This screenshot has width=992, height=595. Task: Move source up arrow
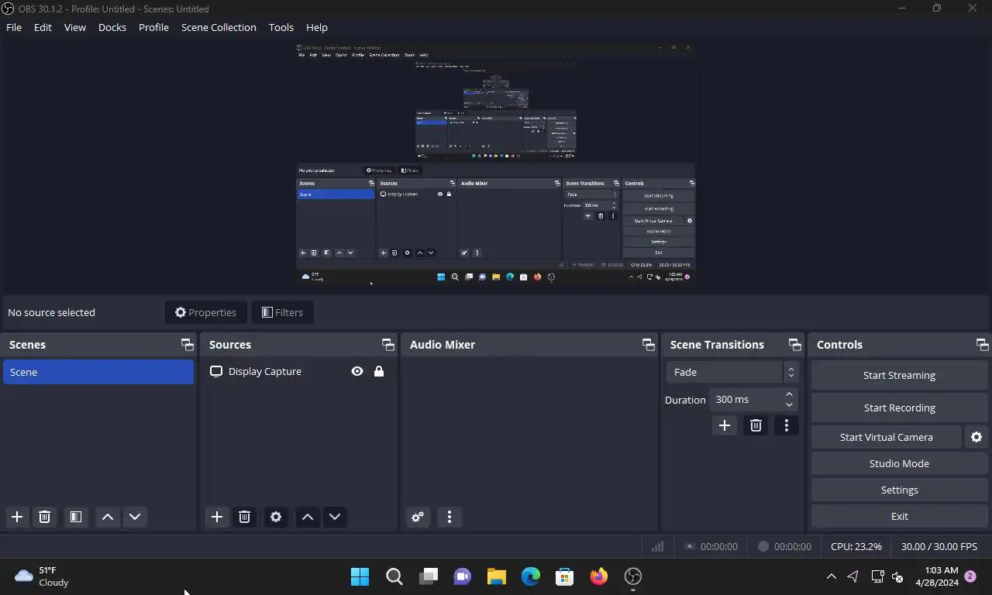pyautogui.click(x=308, y=517)
